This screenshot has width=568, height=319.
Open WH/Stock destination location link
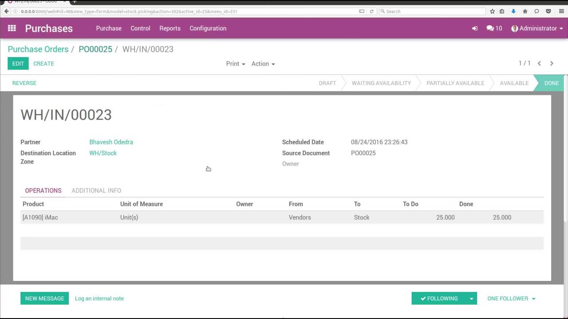[x=103, y=153]
